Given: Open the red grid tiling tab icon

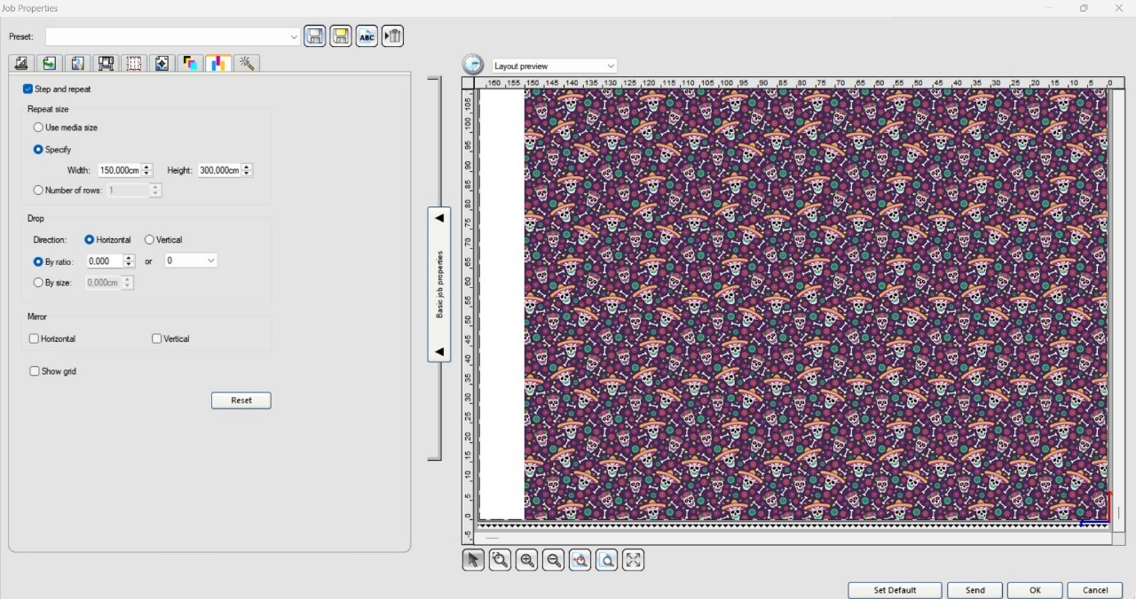Looking at the screenshot, I should pos(134,63).
